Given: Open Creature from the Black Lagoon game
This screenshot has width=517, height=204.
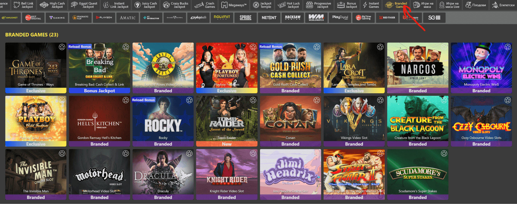Looking at the screenshot, I should pyautogui.click(x=418, y=121).
